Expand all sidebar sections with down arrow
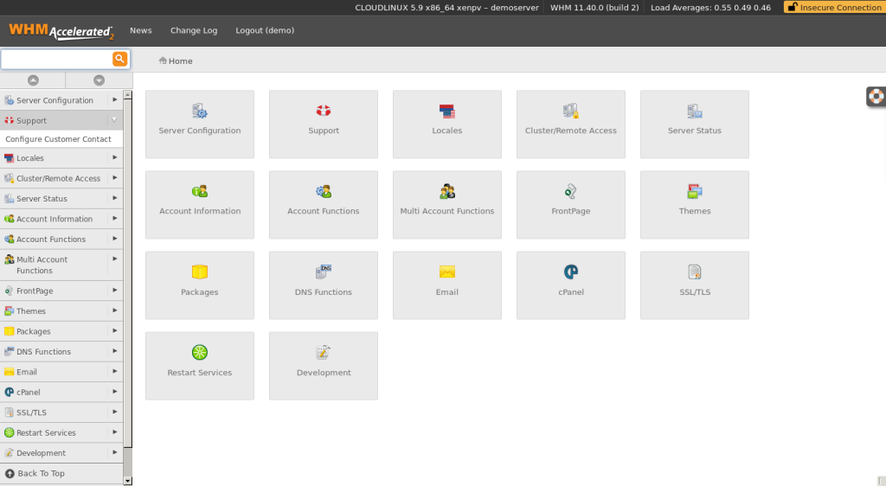Viewport: 886px width, 486px height. coord(99,80)
